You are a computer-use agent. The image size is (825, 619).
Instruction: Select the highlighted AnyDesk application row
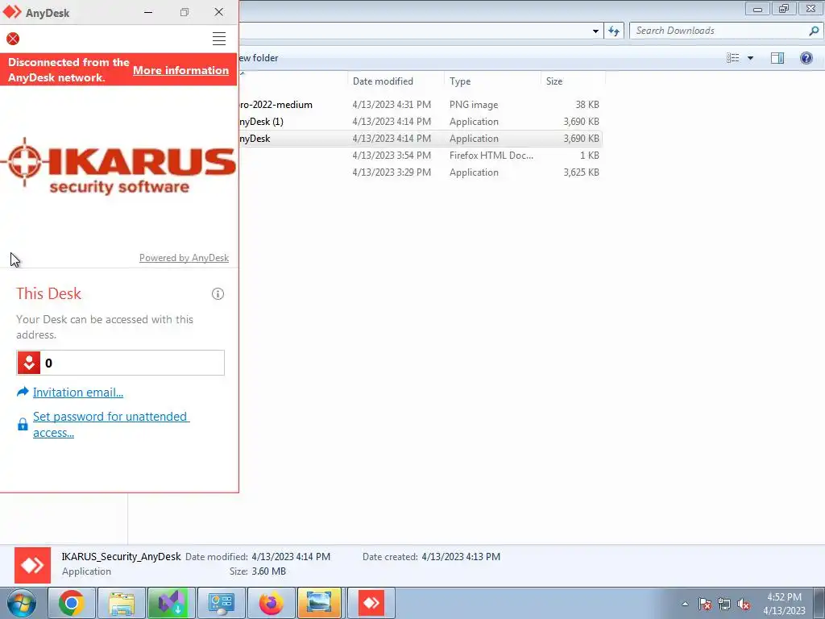click(x=420, y=139)
